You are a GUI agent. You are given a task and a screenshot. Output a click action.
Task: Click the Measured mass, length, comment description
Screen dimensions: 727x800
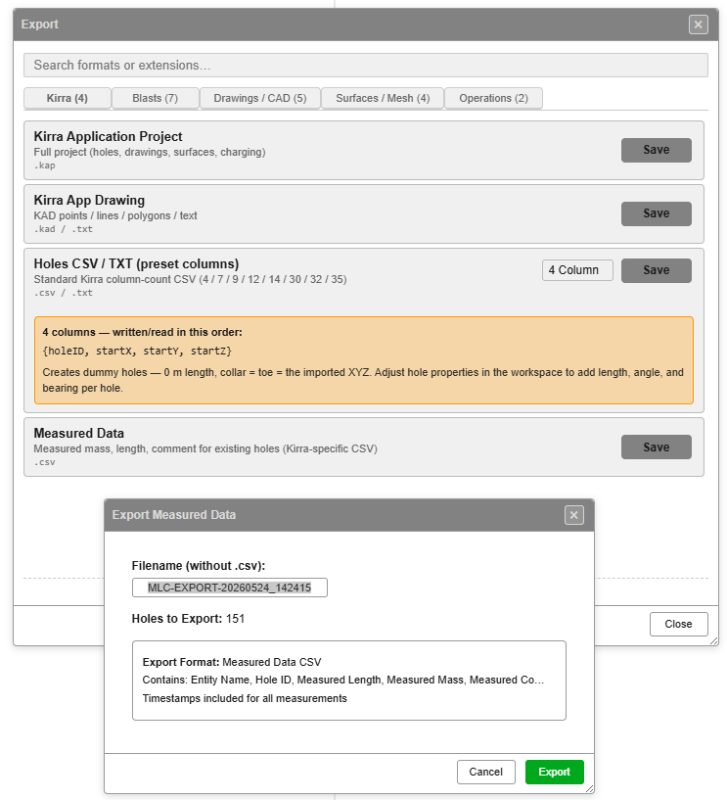(205, 449)
